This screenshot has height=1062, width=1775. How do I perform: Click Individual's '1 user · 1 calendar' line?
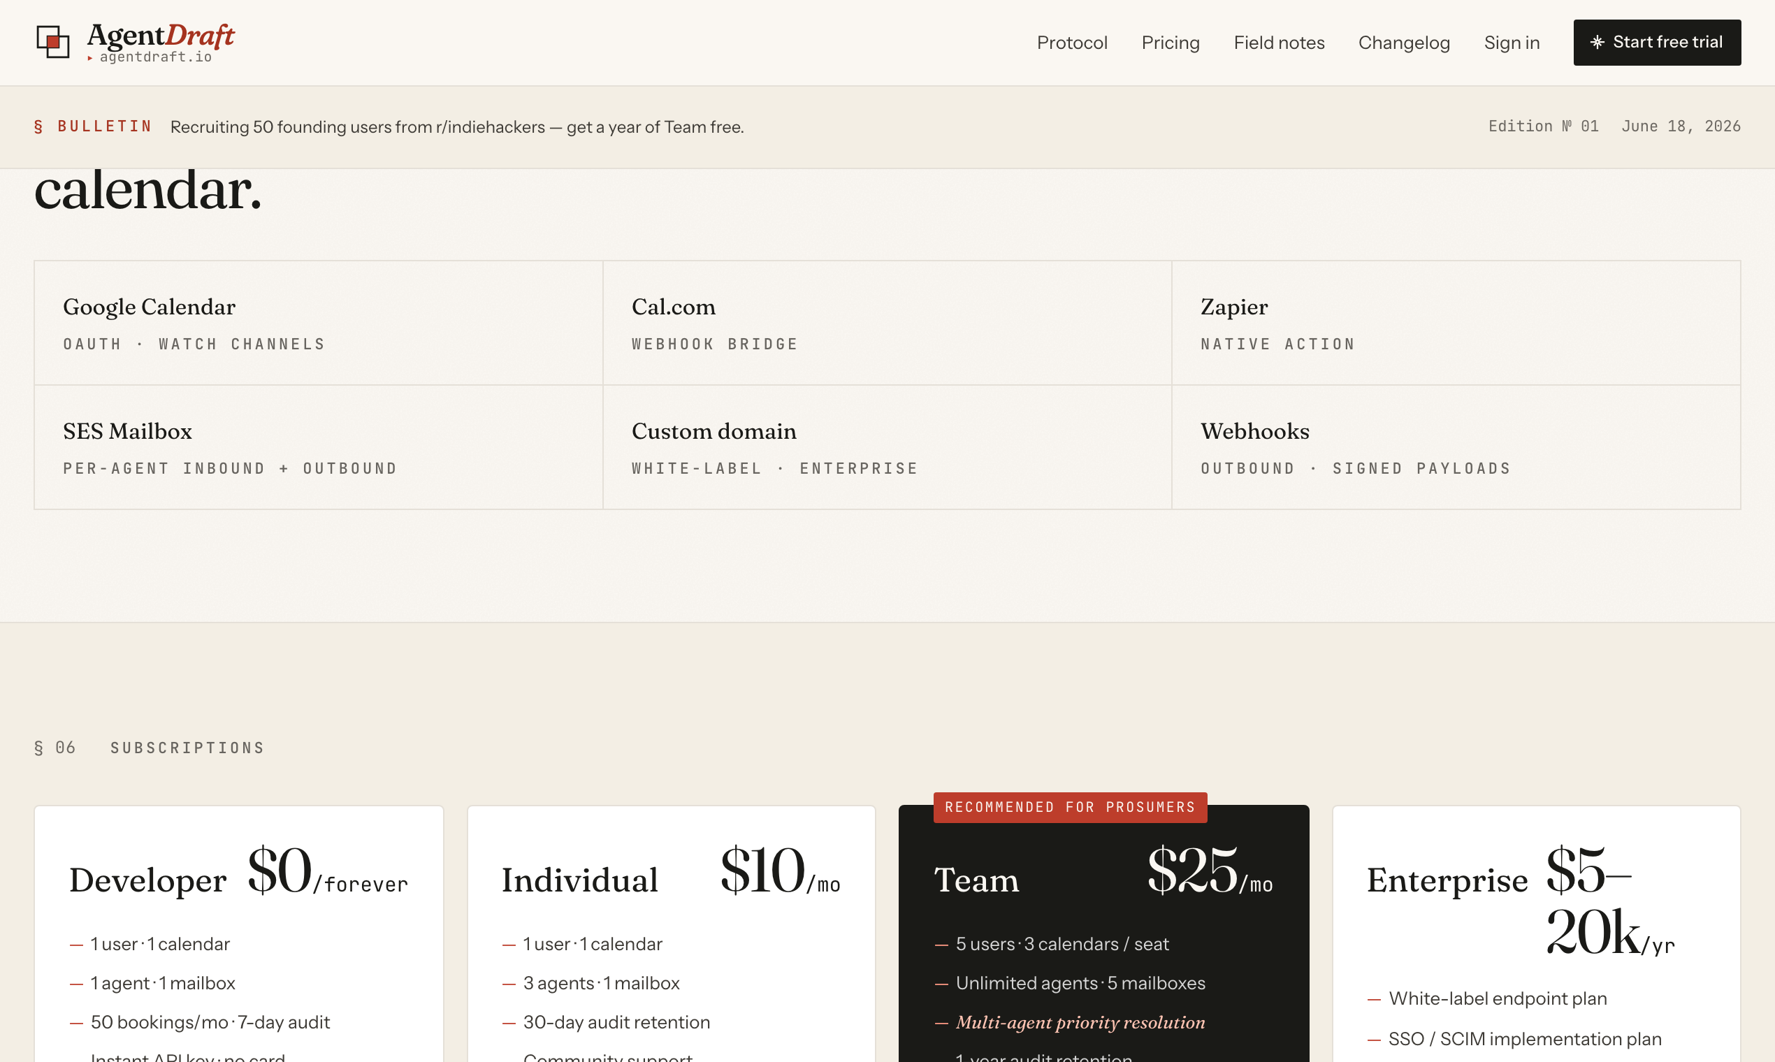592,944
